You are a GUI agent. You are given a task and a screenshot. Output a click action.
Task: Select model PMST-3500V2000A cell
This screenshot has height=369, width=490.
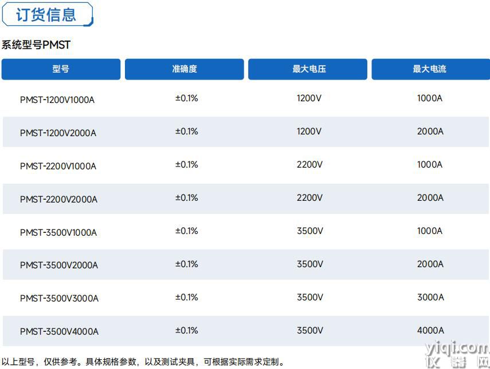tap(59, 265)
